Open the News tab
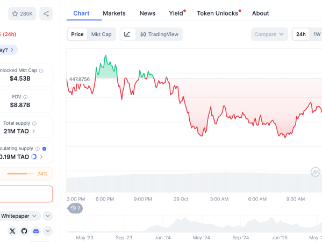This screenshot has width=322, height=242. (x=147, y=13)
